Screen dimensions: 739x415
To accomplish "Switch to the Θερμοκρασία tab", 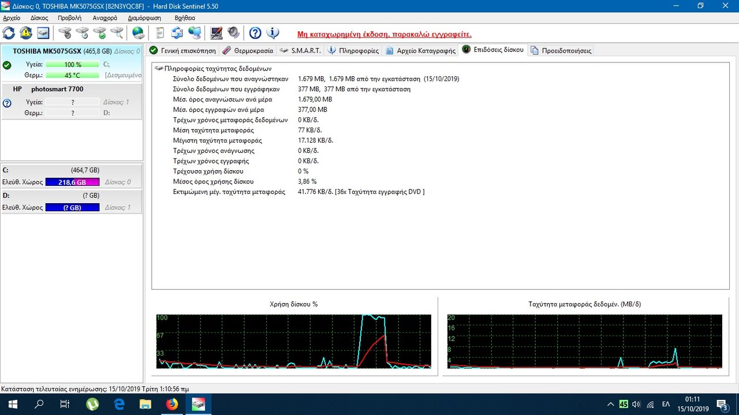I will pyautogui.click(x=248, y=51).
